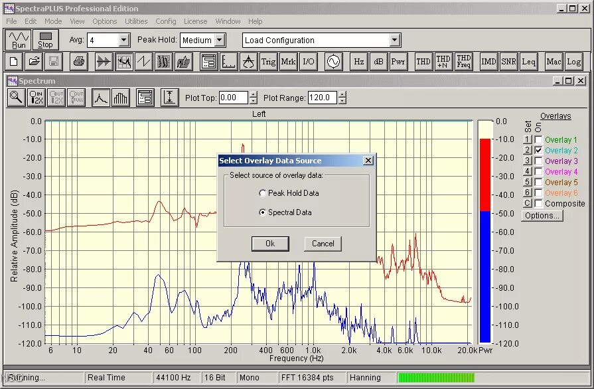594x389 pixels.
Task: Open the Utilities menu
Action: (136, 21)
